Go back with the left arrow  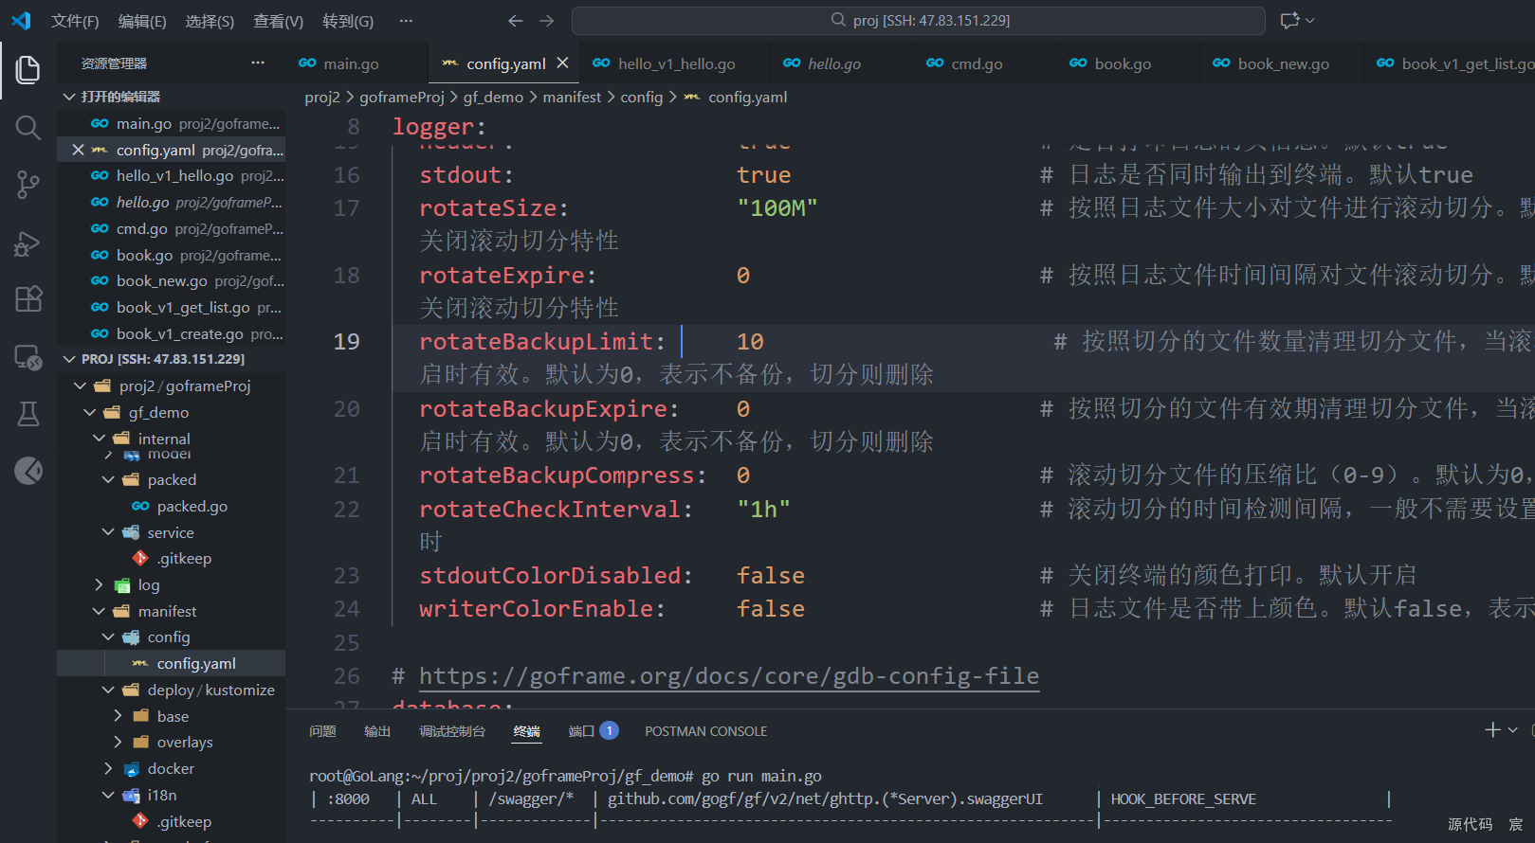coord(515,20)
